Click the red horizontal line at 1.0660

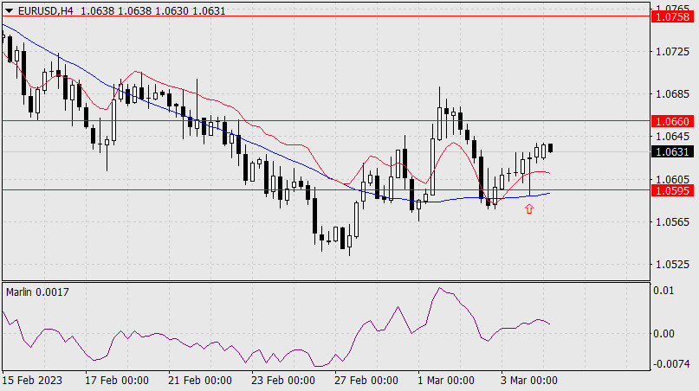tap(327, 121)
